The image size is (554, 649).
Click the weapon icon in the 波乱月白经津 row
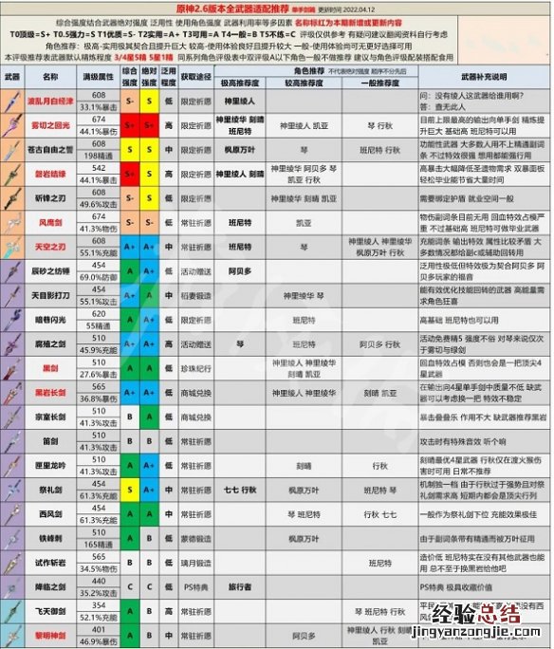(12, 102)
